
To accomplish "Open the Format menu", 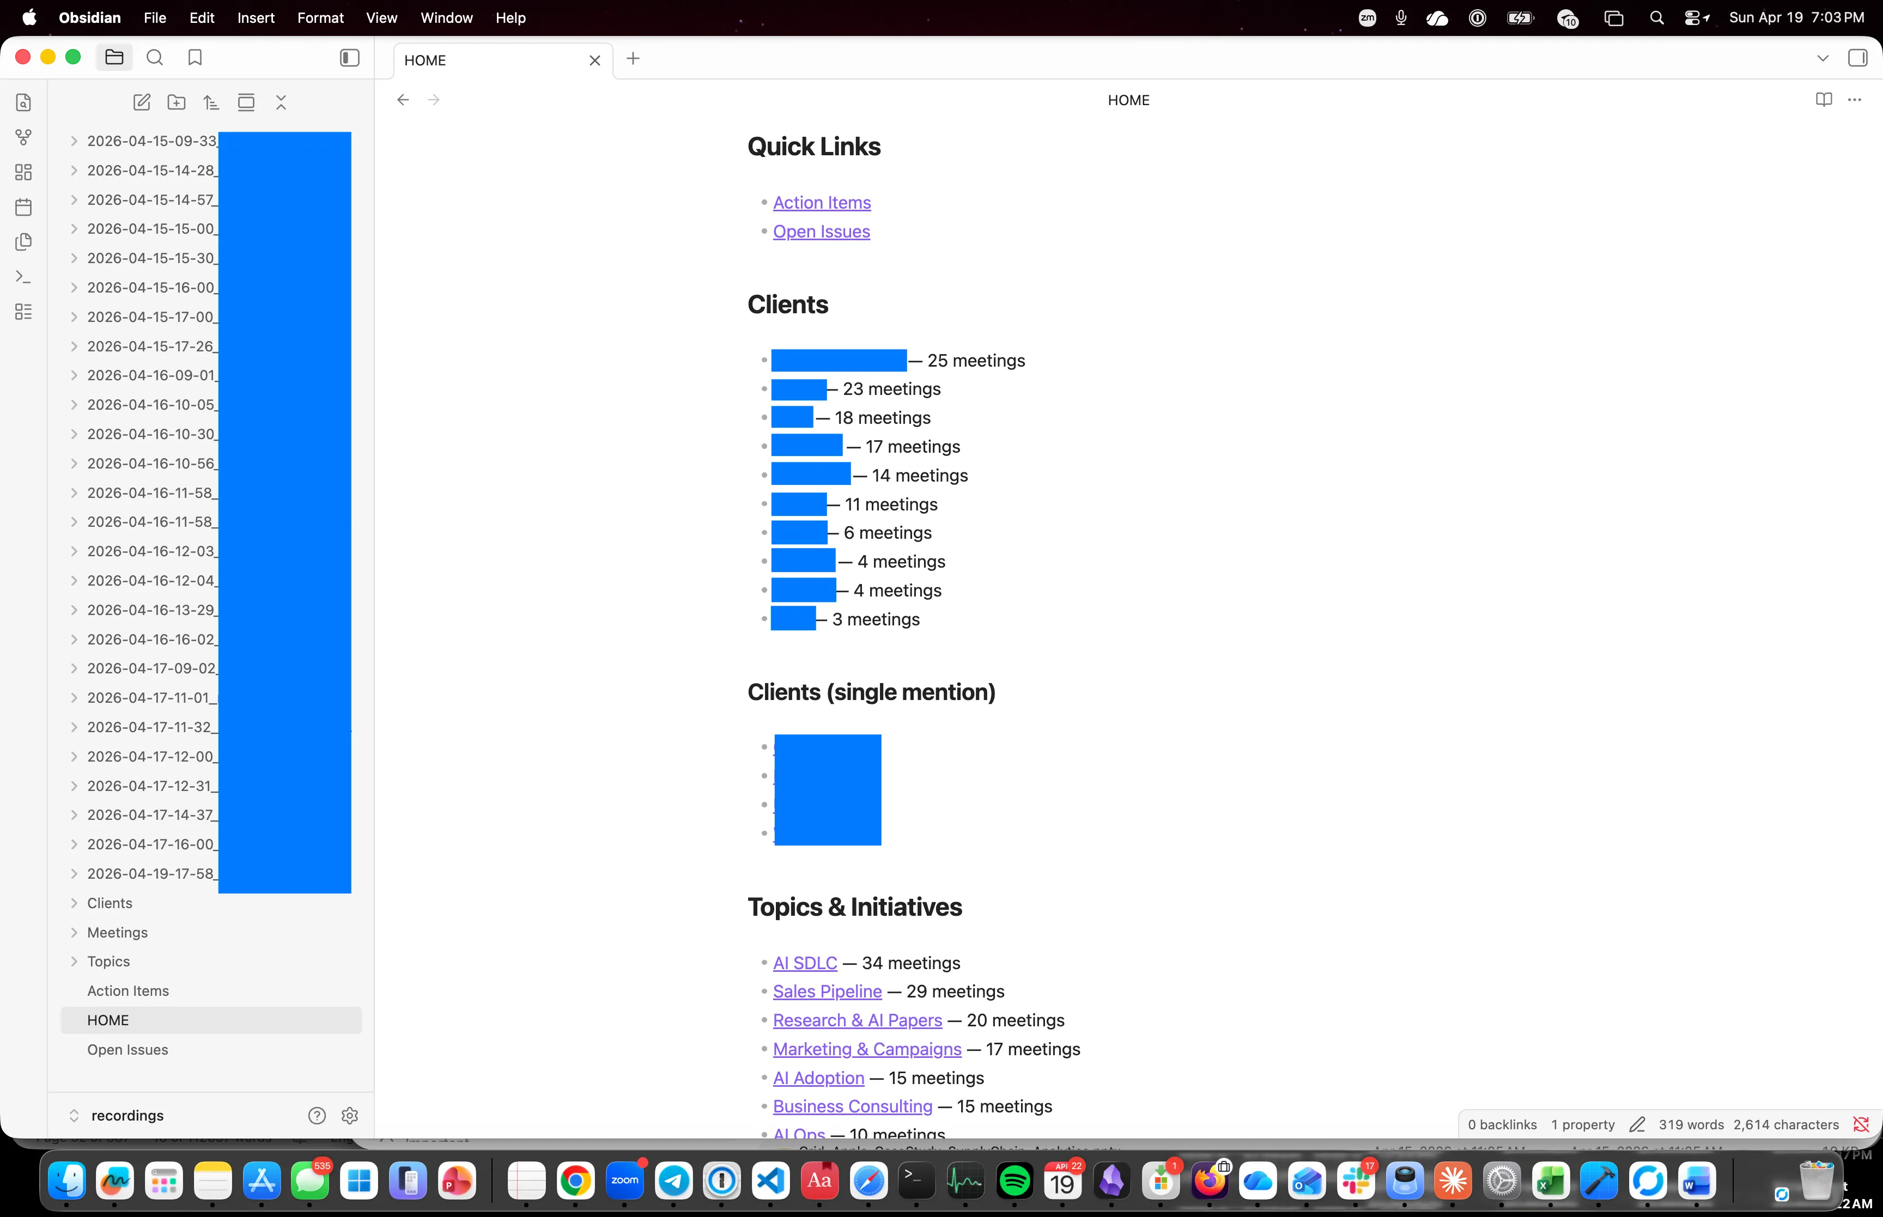I will click(x=320, y=17).
